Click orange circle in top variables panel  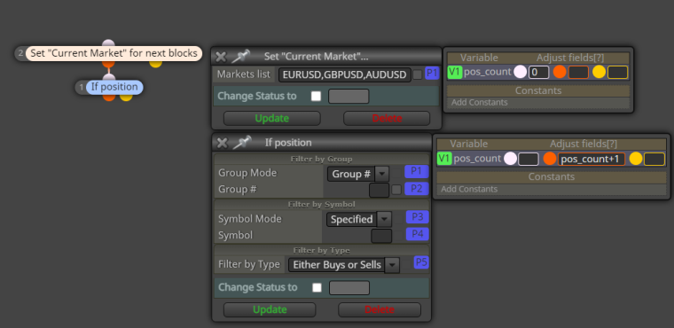click(x=560, y=72)
